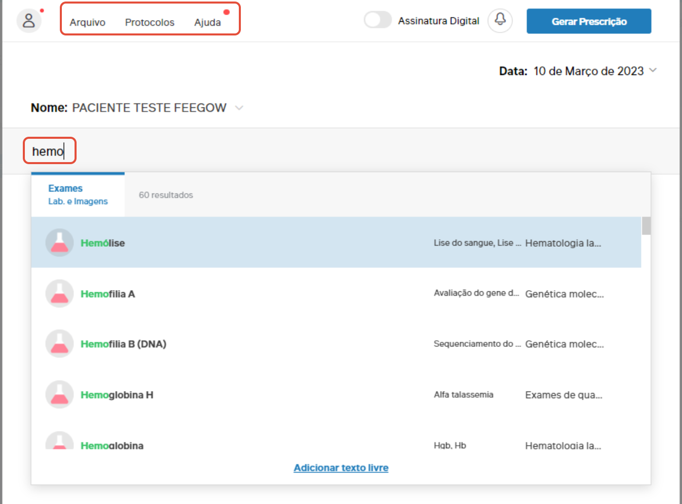Image resolution: width=682 pixels, height=504 pixels.
Task: Open the Ajuda menu
Action: 207,22
